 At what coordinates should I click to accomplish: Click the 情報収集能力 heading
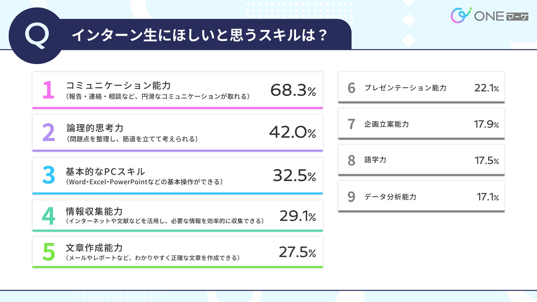[x=94, y=211]
